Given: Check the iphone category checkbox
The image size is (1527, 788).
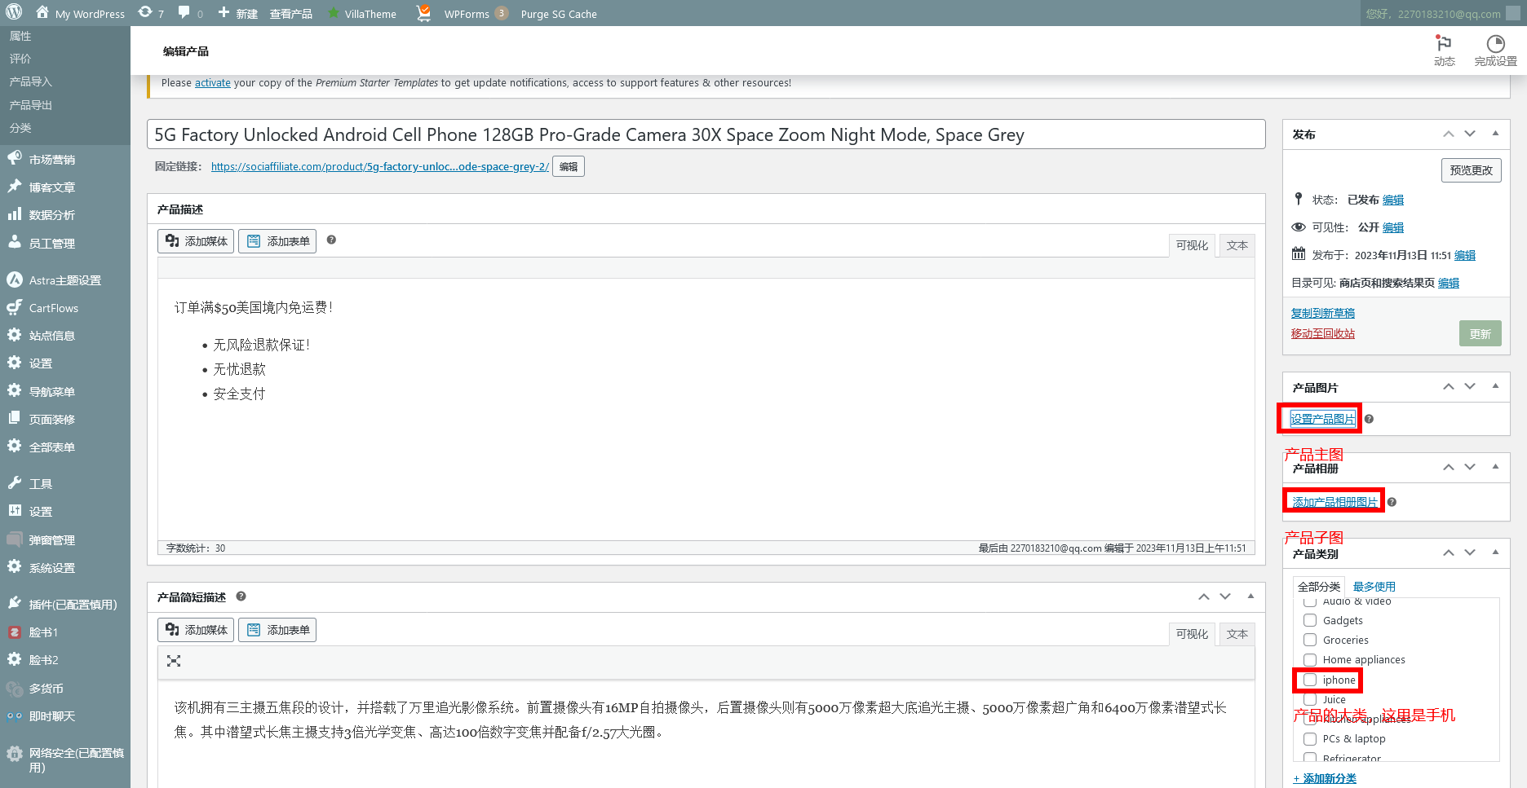Looking at the screenshot, I should point(1310,680).
